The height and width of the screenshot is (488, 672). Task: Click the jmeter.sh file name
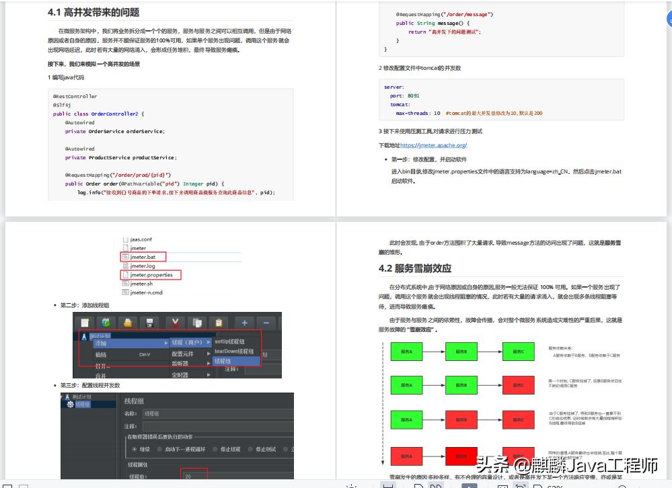[141, 284]
